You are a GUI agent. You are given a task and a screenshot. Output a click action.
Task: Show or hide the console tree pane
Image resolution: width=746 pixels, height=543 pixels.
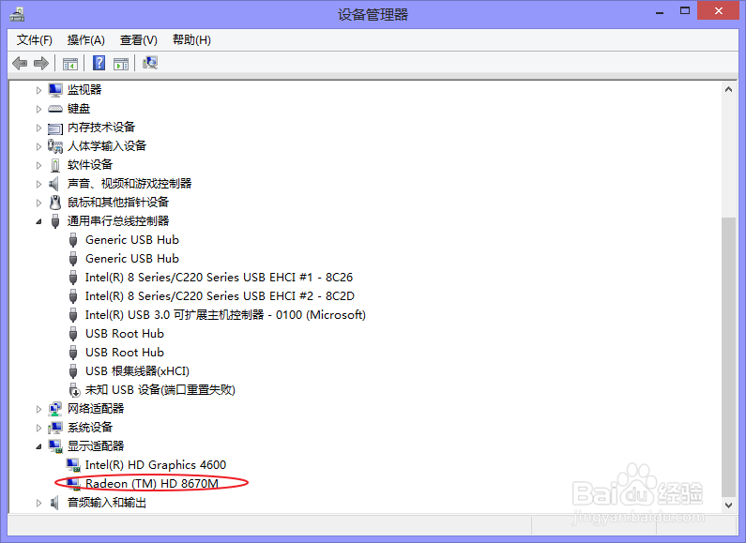[70, 63]
